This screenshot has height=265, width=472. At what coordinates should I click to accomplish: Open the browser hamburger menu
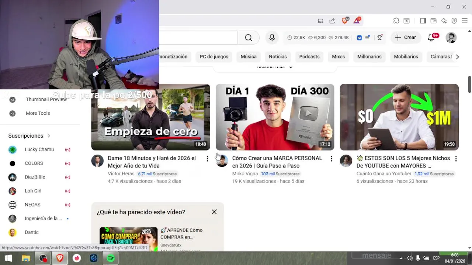[465, 21]
